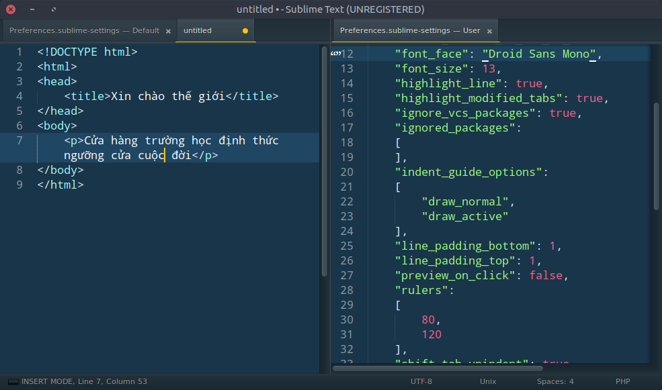Click the unsaved-changes dot on the untitled tab
This screenshot has width=662, height=390.
(245, 31)
